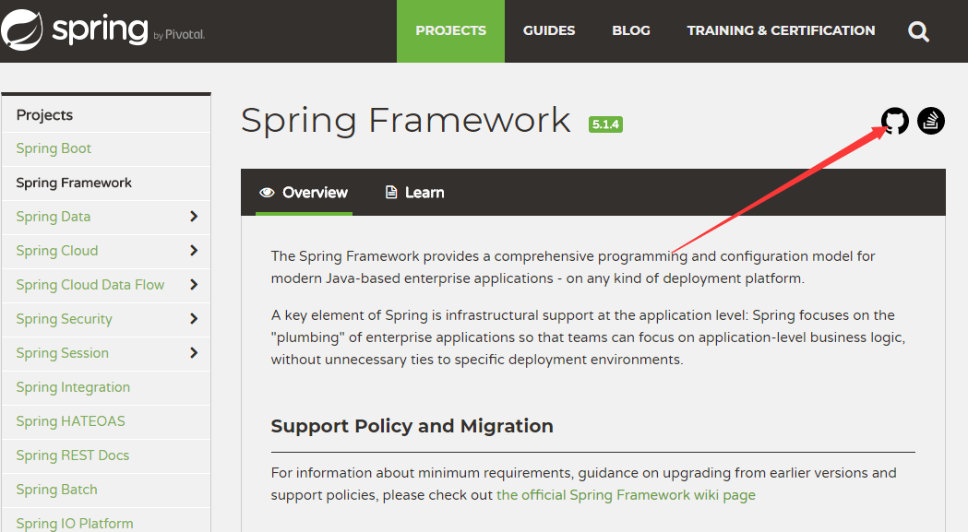Open the Spring Data project link

click(x=54, y=217)
